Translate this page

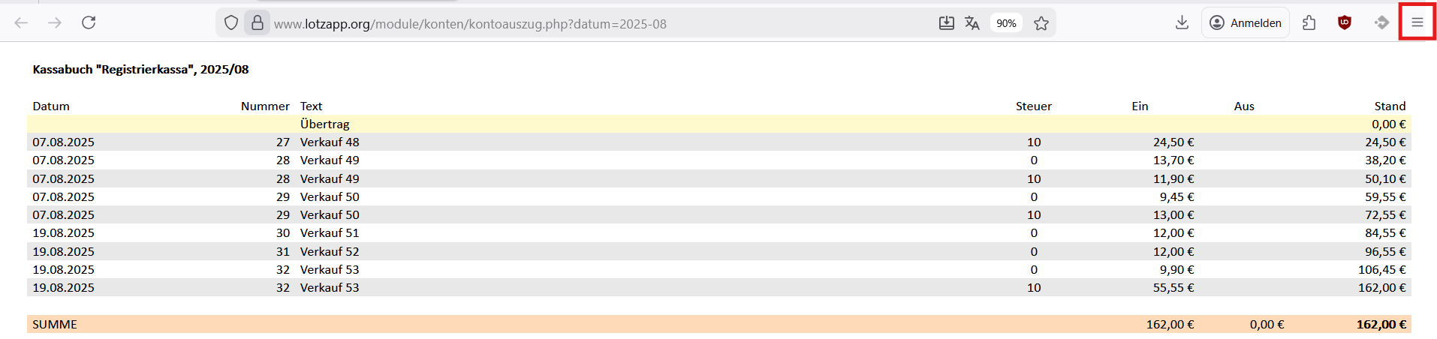point(972,23)
